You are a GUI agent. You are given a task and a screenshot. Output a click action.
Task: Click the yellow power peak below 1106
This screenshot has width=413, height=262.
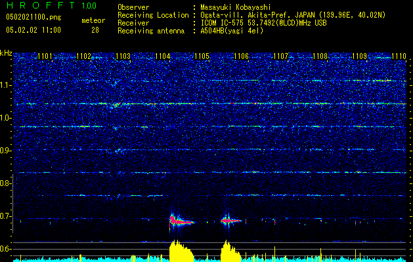tap(230, 251)
